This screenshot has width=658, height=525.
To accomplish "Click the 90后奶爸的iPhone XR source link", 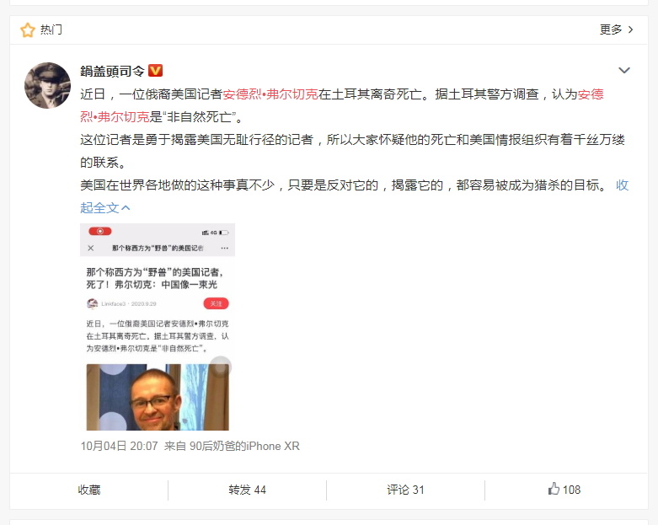I will click(244, 446).
